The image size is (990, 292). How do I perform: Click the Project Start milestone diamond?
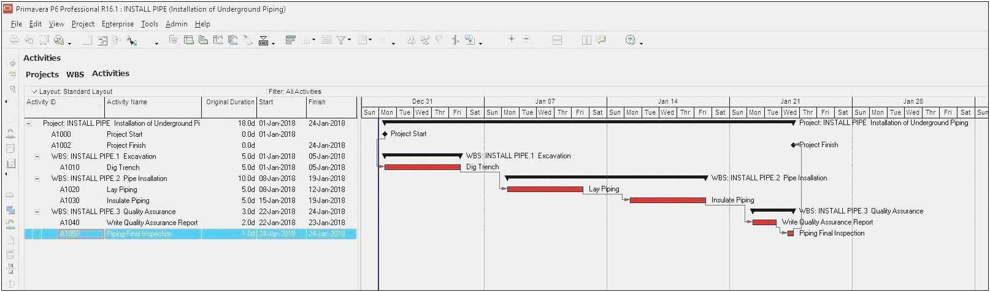tap(385, 134)
